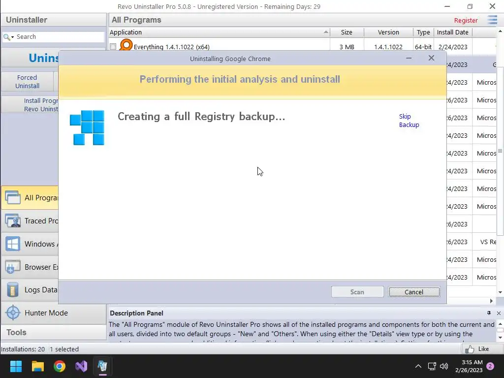Open notification badge icon
The height and width of the screenshot is (378, 504).
(490, 366)
